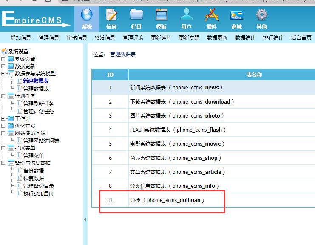The image size is (315, 245).
Task: Expand the 工作流 tree node
Action: (x=3, y=118)
